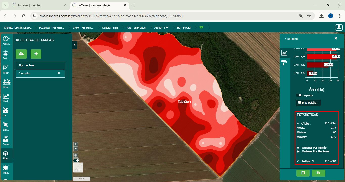Screen dimensions: 345x182
Task: Open the Chrome tab search chevron
Action: [5, 5]
